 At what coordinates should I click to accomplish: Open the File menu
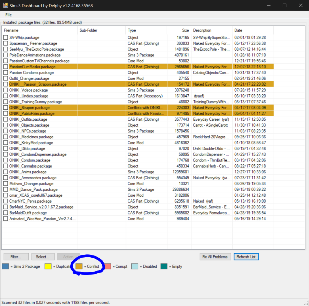pyautogui.click(x=9, y=15)
